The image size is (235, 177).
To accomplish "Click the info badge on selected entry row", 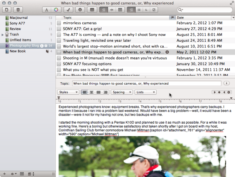I will pos(167,52).
